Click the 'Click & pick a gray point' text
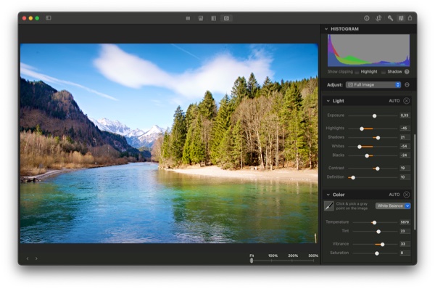 click(352, 206)
